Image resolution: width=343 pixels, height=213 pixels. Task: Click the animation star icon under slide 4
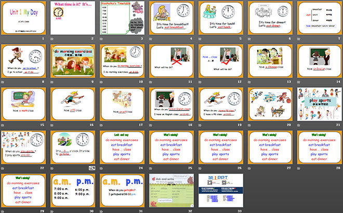coord(151,39)
